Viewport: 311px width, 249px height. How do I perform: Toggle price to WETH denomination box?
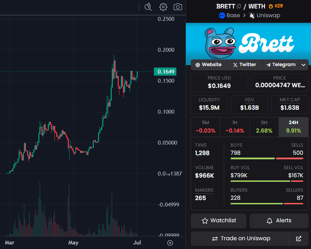coord(280,83)
